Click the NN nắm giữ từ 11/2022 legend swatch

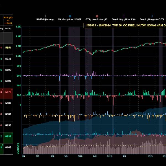(71, 16)
